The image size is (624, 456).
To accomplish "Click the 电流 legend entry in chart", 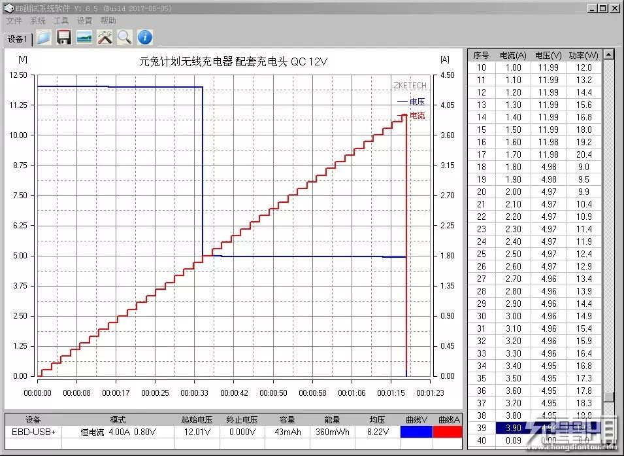I will (411, 116).
